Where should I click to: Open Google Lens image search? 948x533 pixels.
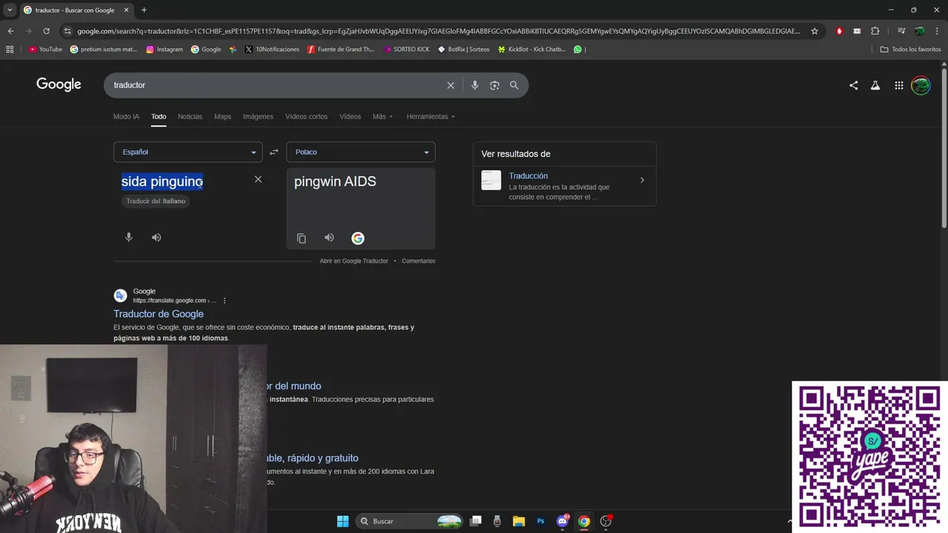pyautogui.click(x=495, y=85)
